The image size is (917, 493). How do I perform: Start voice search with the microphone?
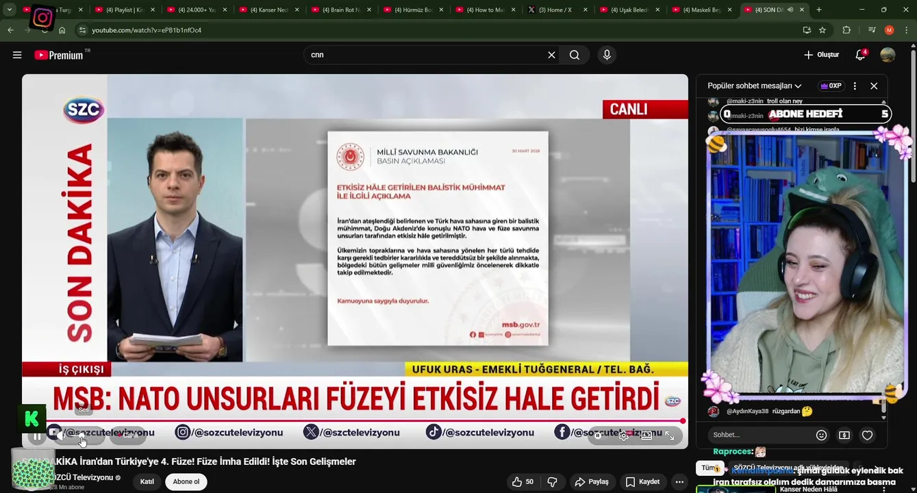607,55
